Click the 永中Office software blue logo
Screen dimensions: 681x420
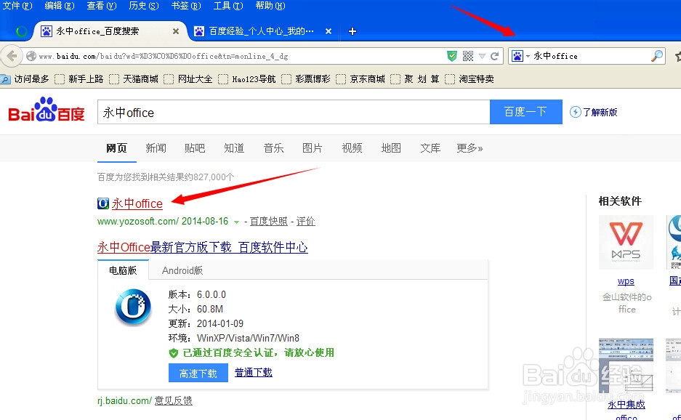click(133, 307)
